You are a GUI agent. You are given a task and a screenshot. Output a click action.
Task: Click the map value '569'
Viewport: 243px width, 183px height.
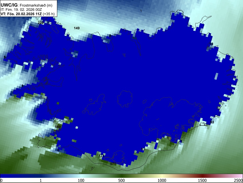pyautogui.click(x=58, y=127)
